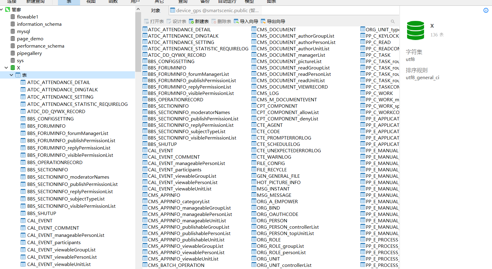This screenshot has height=269, width=492.
Task: Collapse the 管廊 connection node
Action: pos(2,9)
